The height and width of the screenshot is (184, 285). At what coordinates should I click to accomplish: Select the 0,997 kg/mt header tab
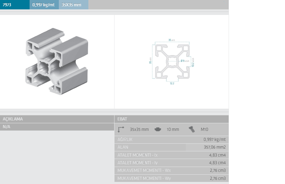(x=44, y=5)
